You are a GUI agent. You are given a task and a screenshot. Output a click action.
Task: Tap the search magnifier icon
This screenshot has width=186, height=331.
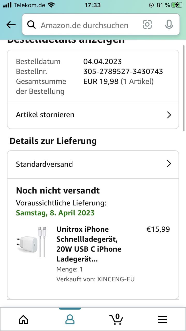click(32, 25)
